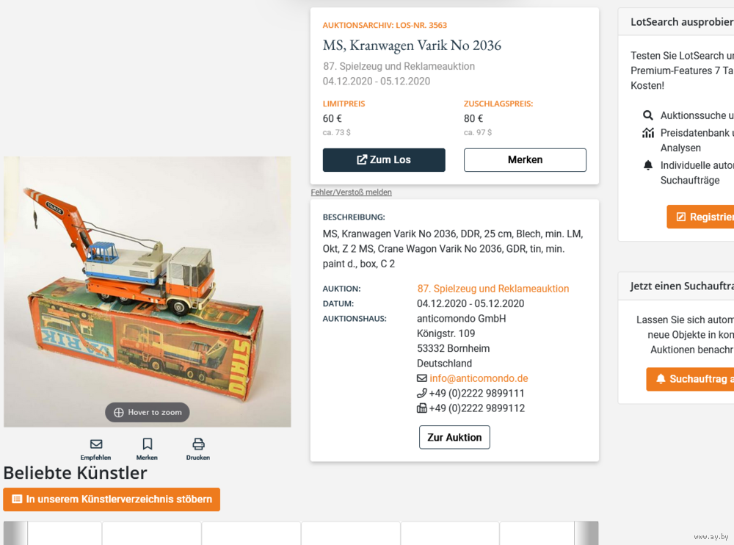Click the MS, Kranwagen Varik No 2036 heading
This screenshot has height=545, width=734.
pyautogui.click(x=412, y=46)
